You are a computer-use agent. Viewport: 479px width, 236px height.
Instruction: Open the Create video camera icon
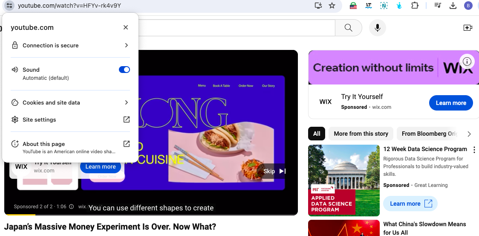pyautogui.click(x=468, y=28)
